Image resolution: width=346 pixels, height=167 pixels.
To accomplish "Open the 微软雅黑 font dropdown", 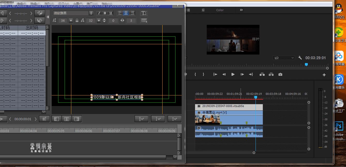I will pos(91,13).
